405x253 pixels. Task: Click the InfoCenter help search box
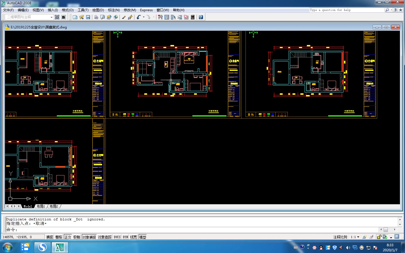point(347,10)
